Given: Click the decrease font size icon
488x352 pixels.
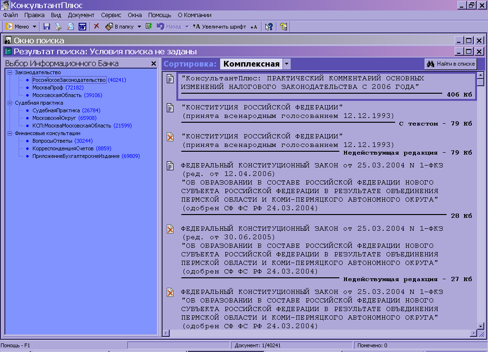Looking at the screenshot, I should point(254,27).
